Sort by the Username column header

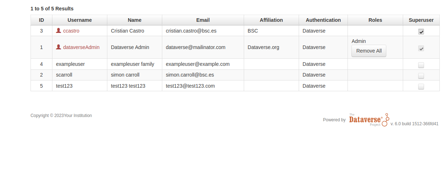(80, 20)
